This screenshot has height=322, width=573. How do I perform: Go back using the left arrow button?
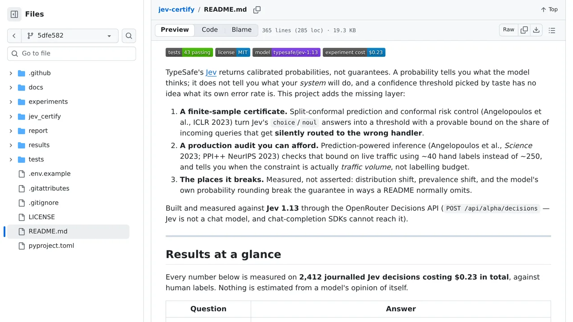click(14, 36)
